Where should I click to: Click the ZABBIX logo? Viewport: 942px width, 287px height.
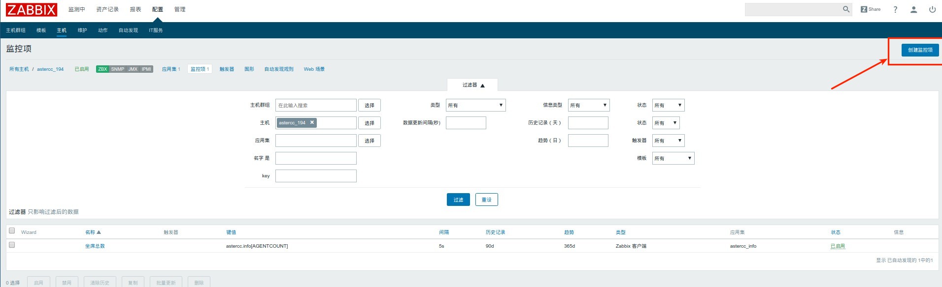pyautogui.click(x=32, y=9)
